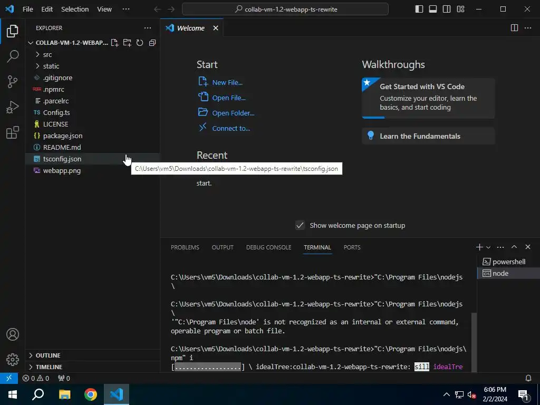Open Chrome from the Windows taskbar

[x=91, y=394]
